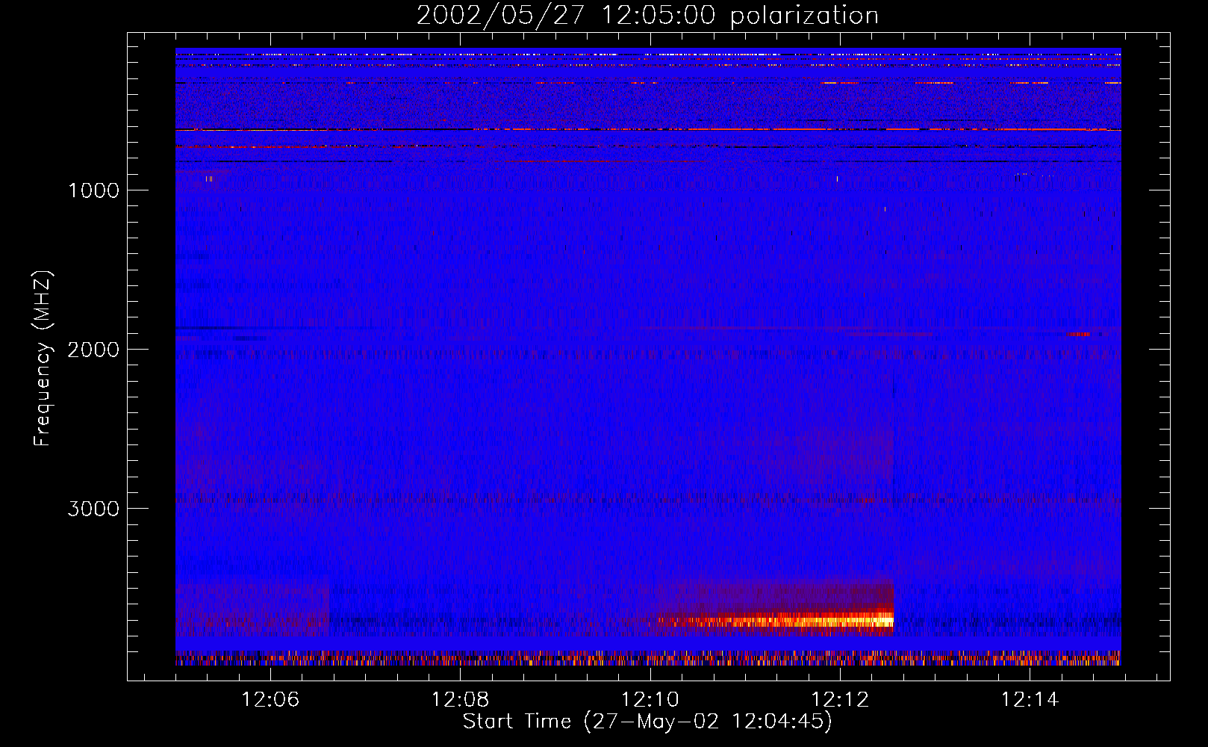1208x747 pixels.
Task: Click the plot title '2002/05/27 12:05:00 polarization'
Action: (x=647, y=16)
